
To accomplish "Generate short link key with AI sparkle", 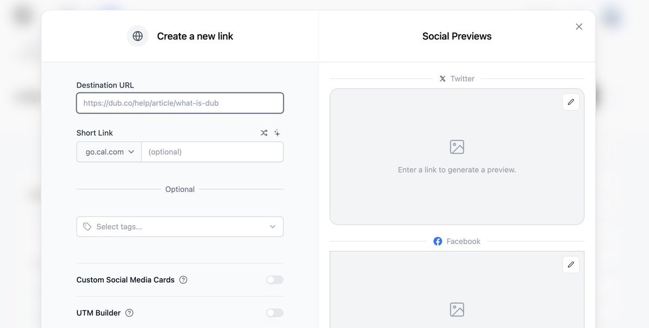I will point(277,133).
